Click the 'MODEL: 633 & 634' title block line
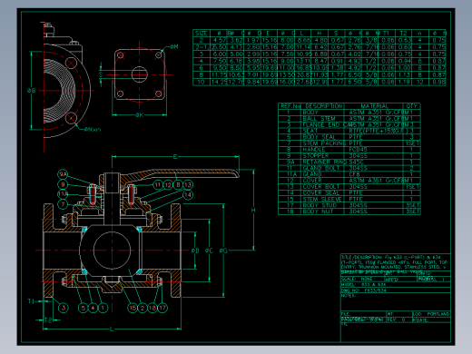Screen dimensions: 472x354 coord(363,285)
